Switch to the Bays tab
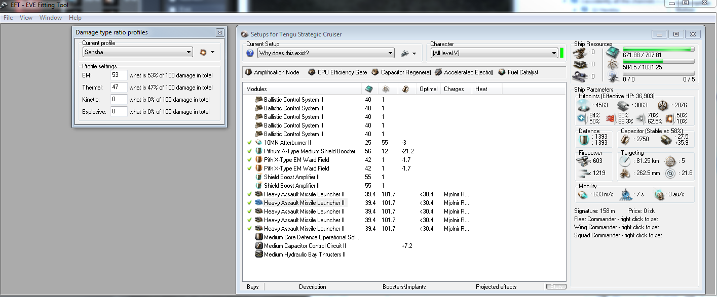 coord(253,287)
